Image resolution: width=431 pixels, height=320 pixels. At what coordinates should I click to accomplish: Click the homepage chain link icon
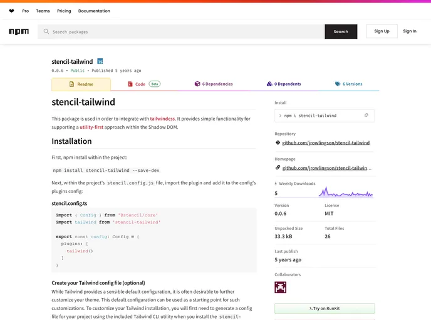pos(278,167)
